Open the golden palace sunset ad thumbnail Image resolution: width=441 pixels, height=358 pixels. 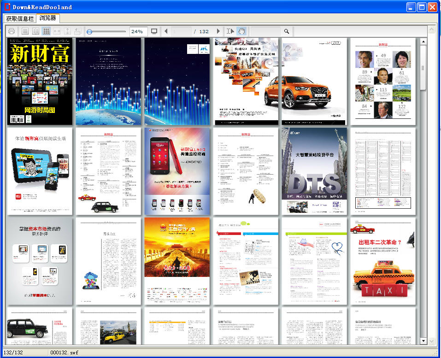click(x=177, y=261)
